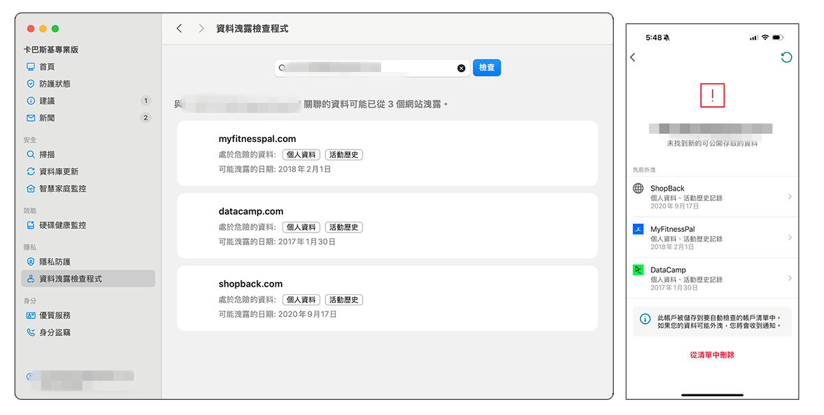
Task: Select 資料洩露檢查程式 in the sidebar
Action: click(88, 278)
